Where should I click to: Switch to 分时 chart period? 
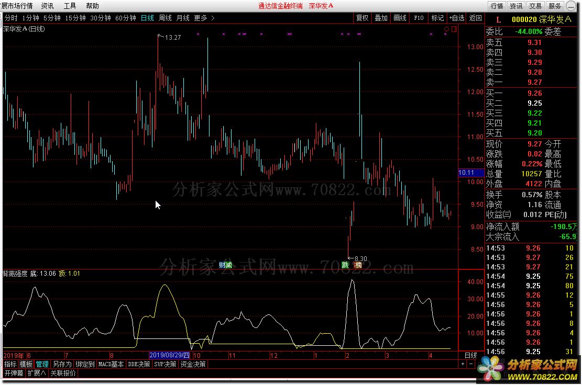coord(11,18)
